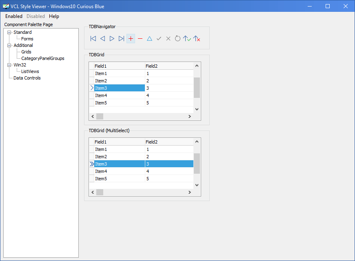This screenshot has width=355, height=261.
Task: Delete record using the red minus icon
Action: [140, 39]
